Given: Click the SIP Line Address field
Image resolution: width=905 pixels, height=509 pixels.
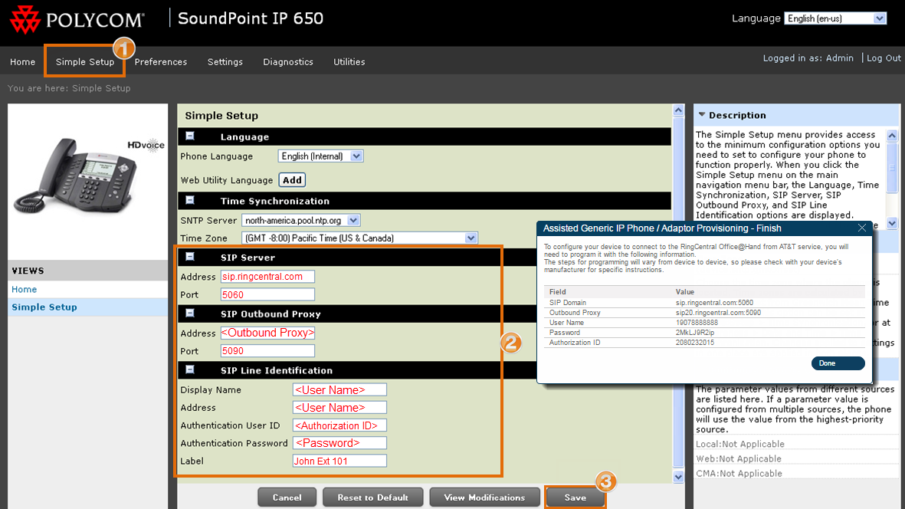Looking at the screenshot, I should [x=339, y=408].
